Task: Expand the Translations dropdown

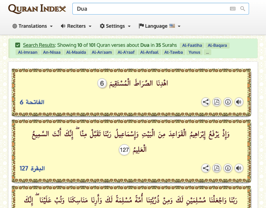Action: tap(33, 26)
